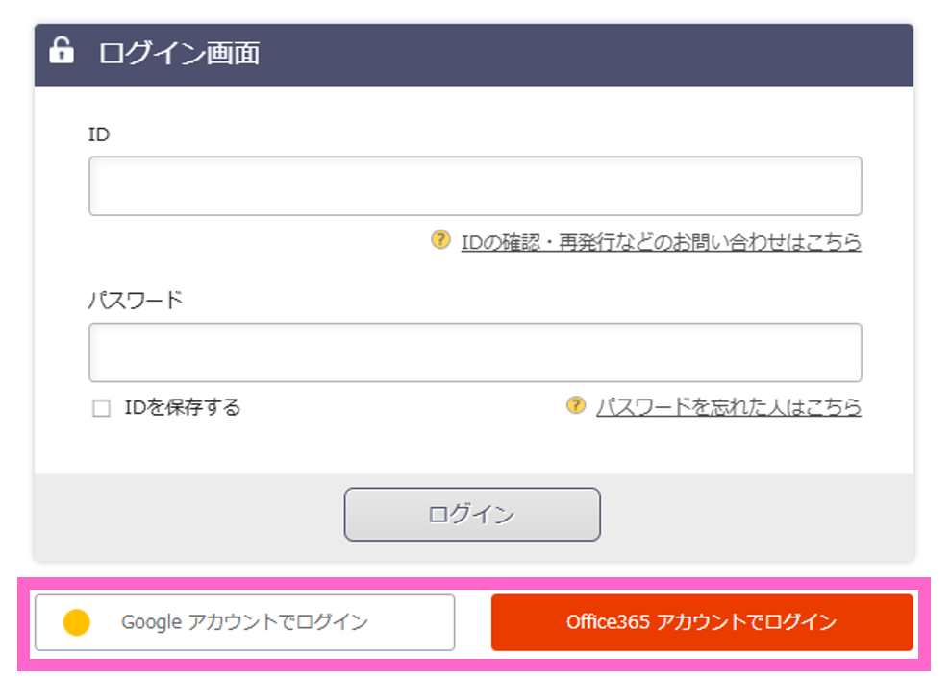
Task: Click inside the ID input field
Action: (x=475, y=185)
